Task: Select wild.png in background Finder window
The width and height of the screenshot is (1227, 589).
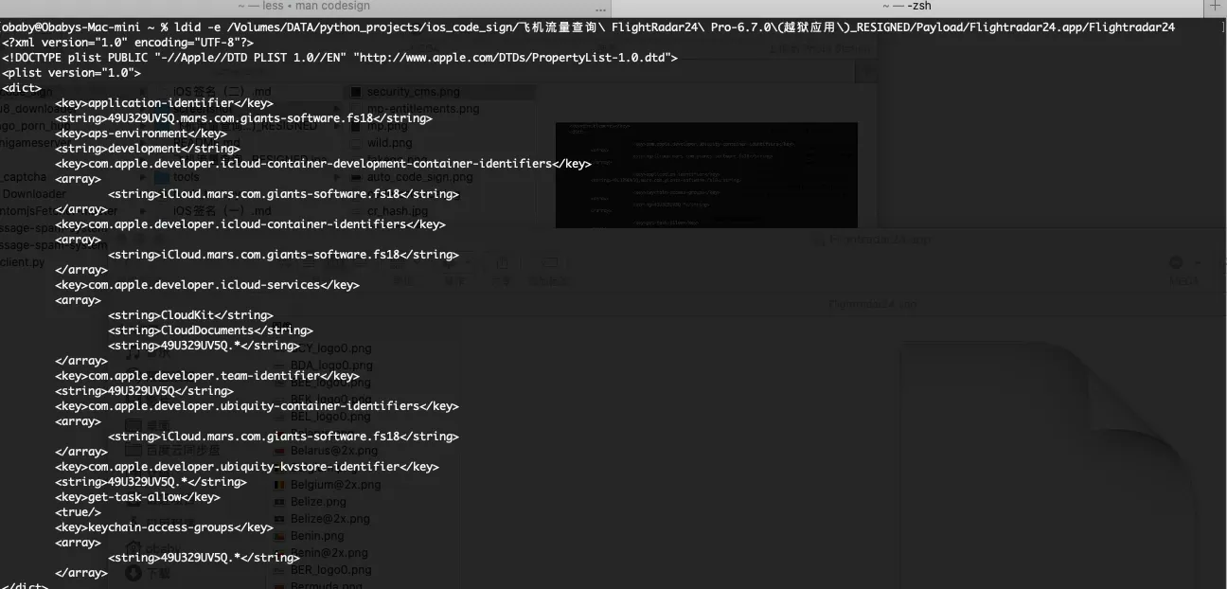Action: 390,143
